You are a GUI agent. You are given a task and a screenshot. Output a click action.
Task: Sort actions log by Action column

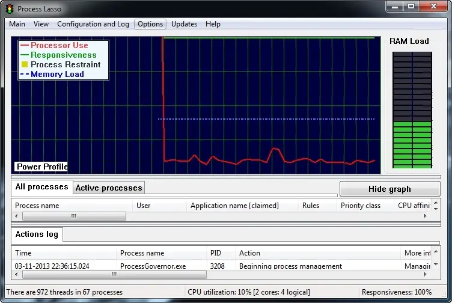click(318, 253)
